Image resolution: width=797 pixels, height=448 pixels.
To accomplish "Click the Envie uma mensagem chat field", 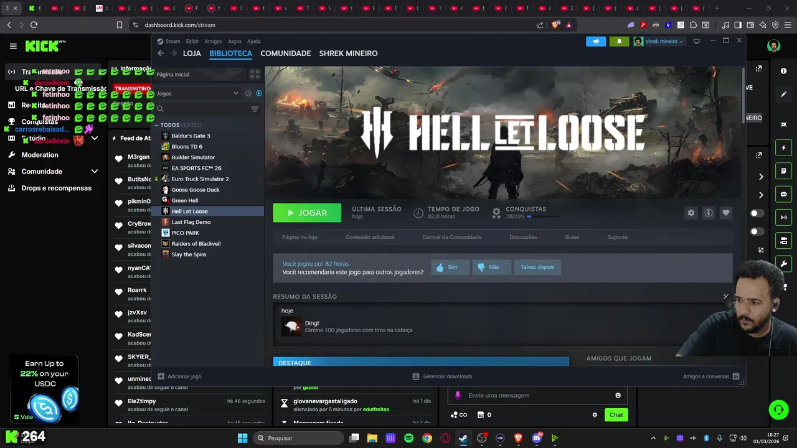I will [537, 395].
